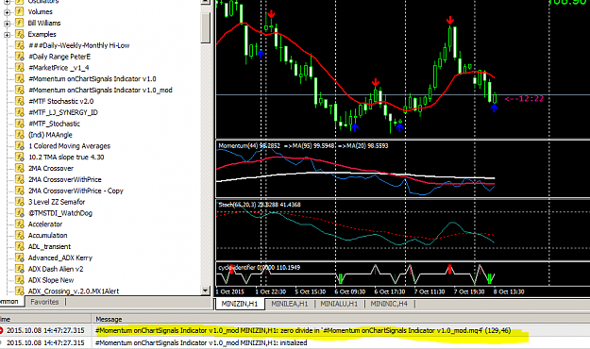Click error timestamp 2015.10.08 14:47:27.315
Viewport: 590px width, 349px height.
[x=45, y=330]
